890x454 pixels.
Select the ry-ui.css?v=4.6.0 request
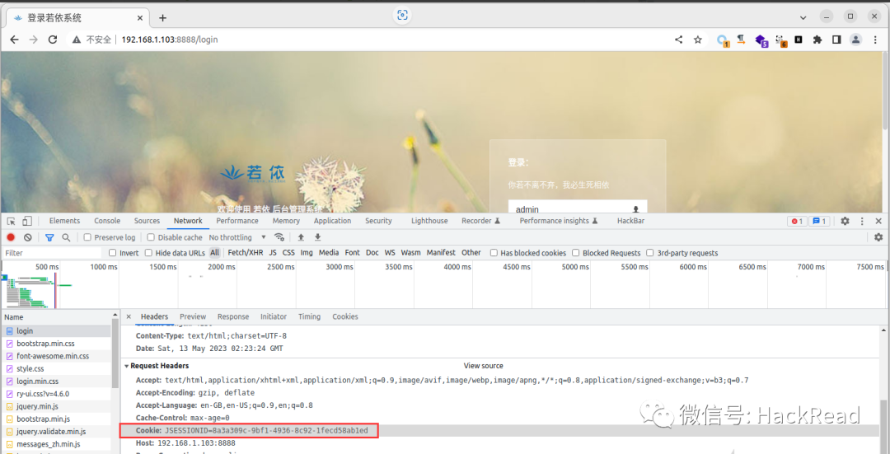[x=56, y=394]
